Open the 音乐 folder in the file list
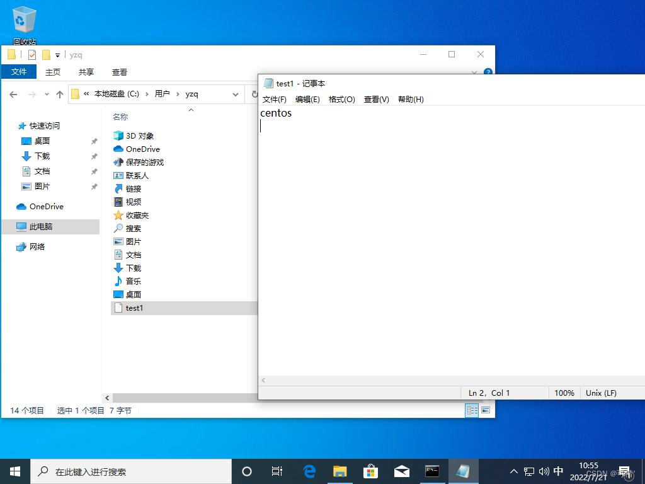This screenshot has width=645, height=484. [132, 281]
